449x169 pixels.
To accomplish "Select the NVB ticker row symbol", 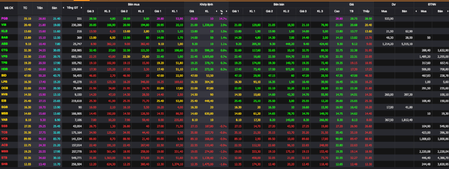I will 4,94.
